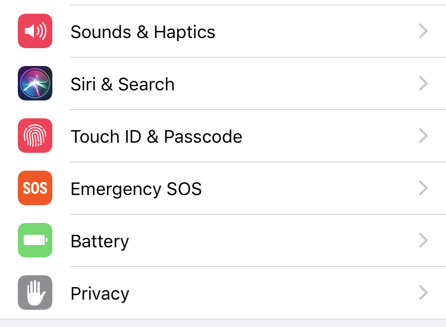Click the Privacy row chevron arrow
446x327 pixels.
(423, 293)
